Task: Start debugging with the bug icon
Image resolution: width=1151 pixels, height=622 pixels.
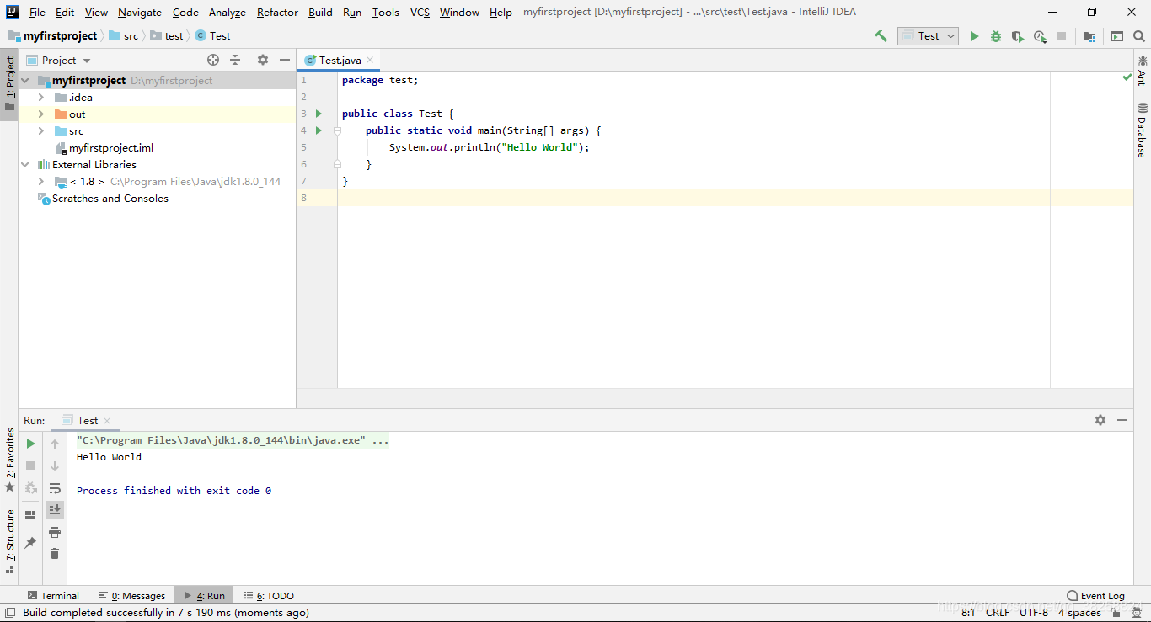Action: tap(996, 36)
